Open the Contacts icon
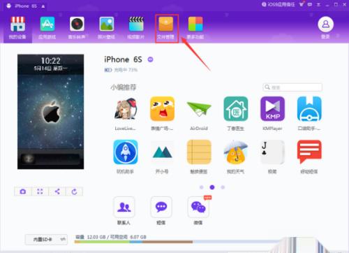Screen dimensions: 349x253 pyautogui.click(x=124, y=207)
